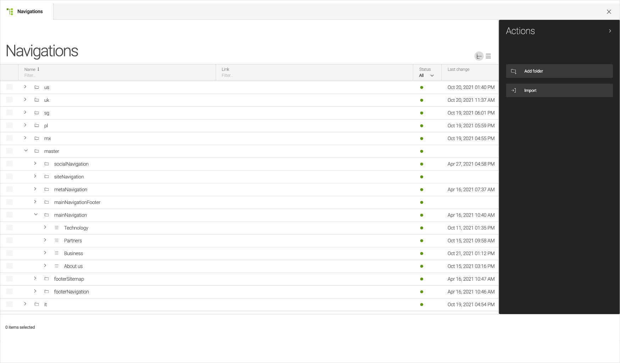Click the folder icon beside master
This screenshot has height=363, width=620.
pos(37,151)
